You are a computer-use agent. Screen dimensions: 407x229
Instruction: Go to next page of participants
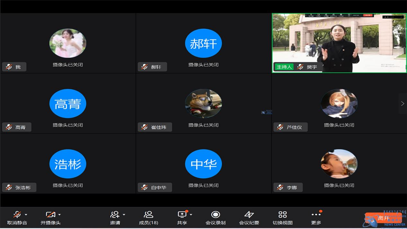403,103
